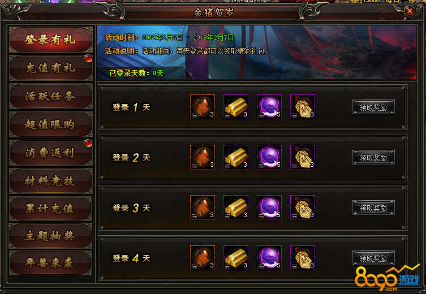Image resolution: width=426 pixels, height=294 pixels.
Task: Click the golden talisman tag in 登录 4 天 row
Action: 303,258
